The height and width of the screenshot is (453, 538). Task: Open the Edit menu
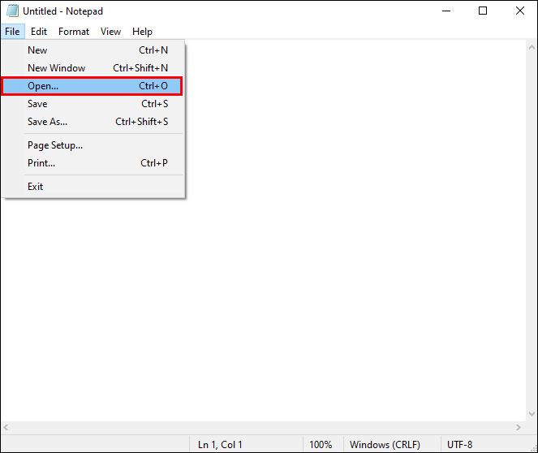pos(39,32)
